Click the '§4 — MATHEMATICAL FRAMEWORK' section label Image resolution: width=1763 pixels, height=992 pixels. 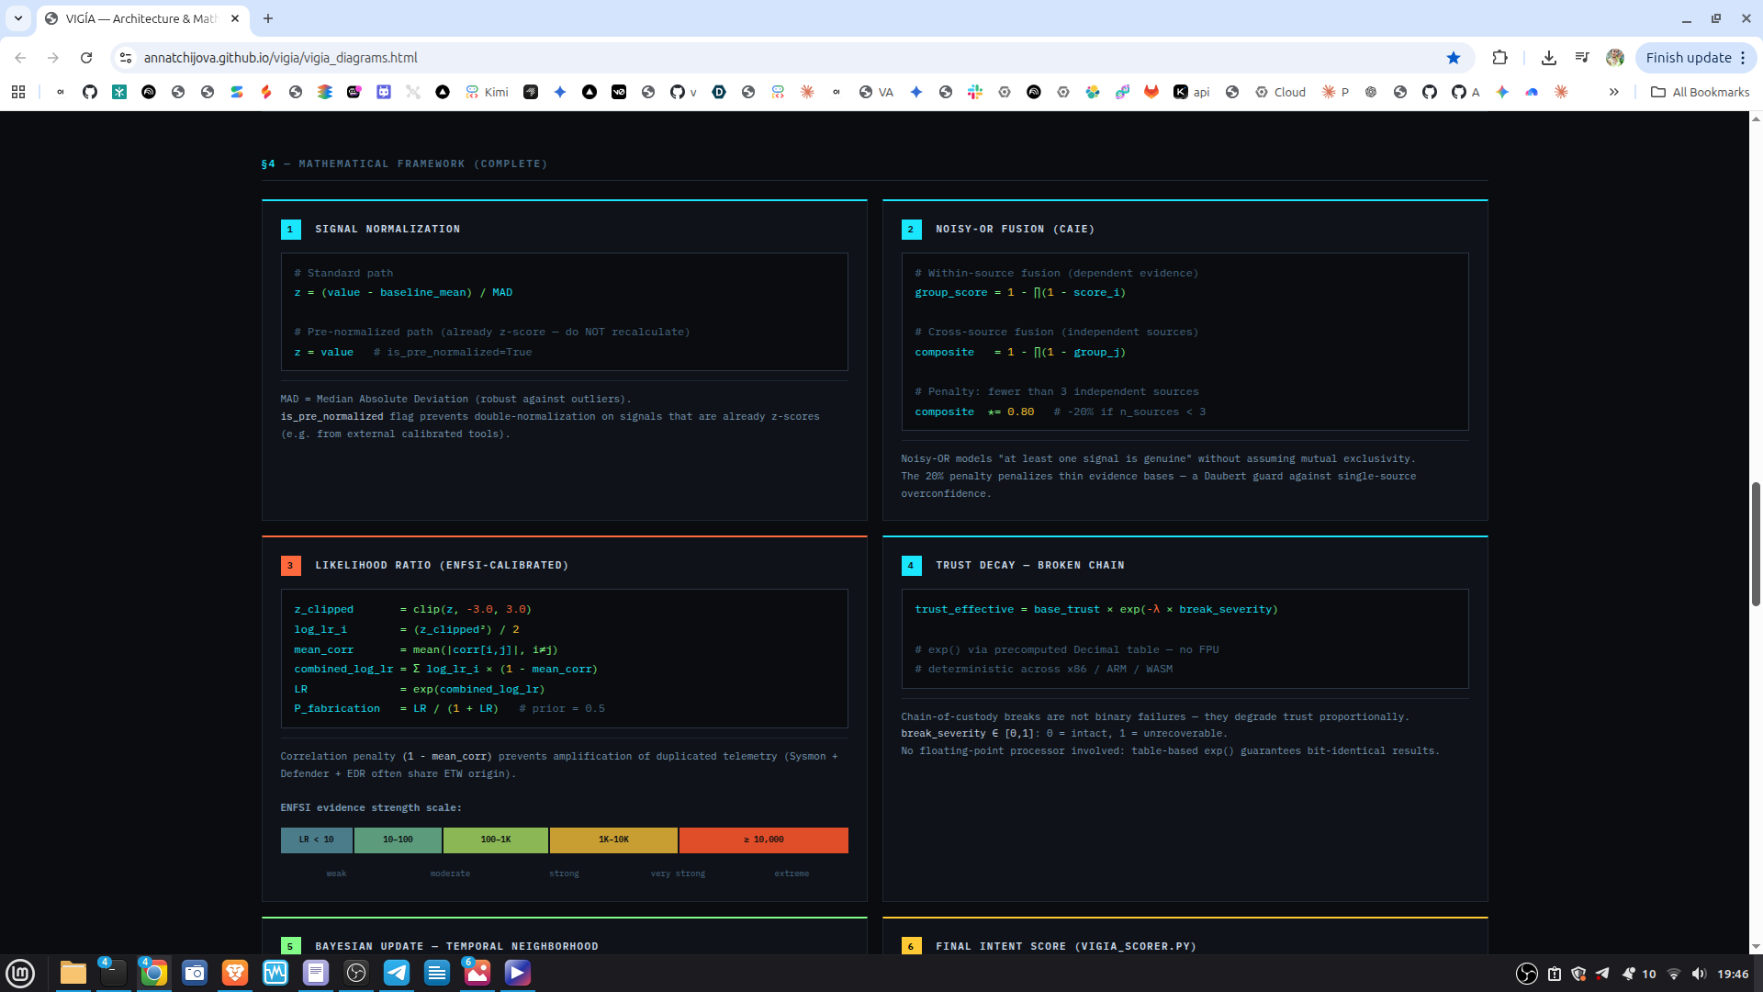404,163
